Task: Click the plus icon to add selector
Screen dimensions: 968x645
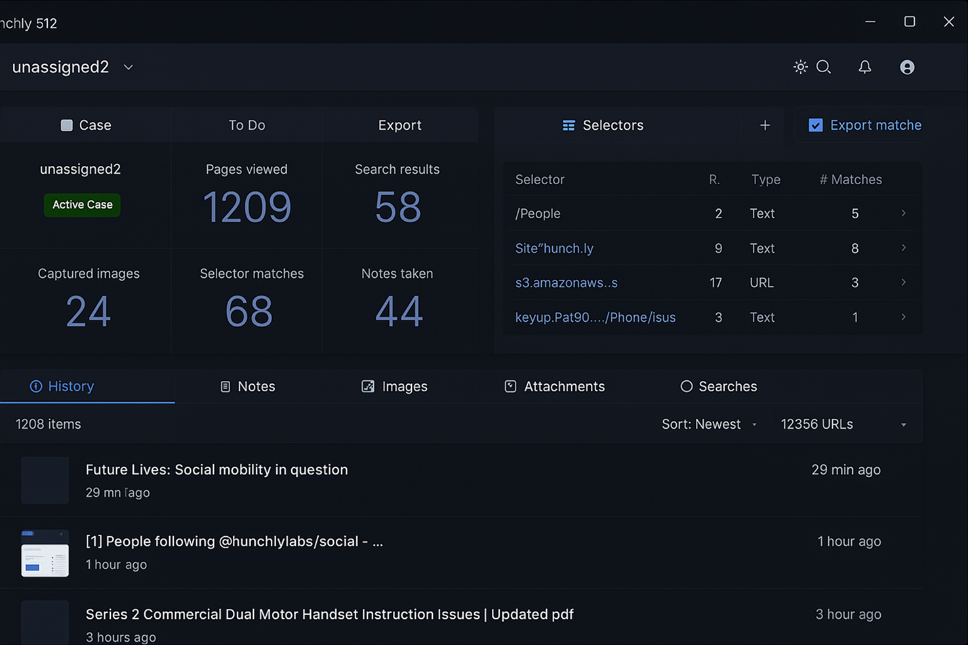Action: tap(765, 125)
